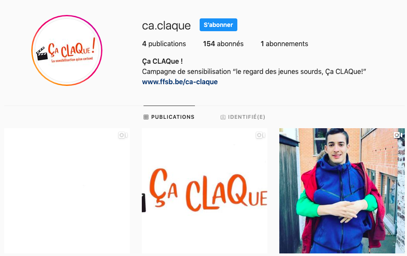407x256 pixels.
Task: Follow the account with S'abonner button
Action: point(218,25)
